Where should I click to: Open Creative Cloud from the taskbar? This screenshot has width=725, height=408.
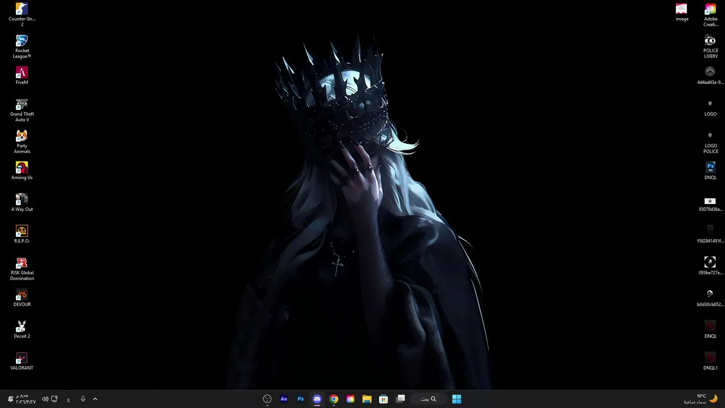pyautogui.click(x=350, y=399)
